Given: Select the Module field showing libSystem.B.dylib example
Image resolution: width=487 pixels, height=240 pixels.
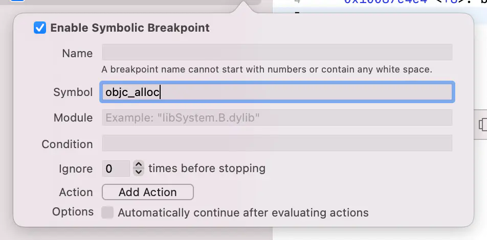Looking at the screenshot, I should click(277, 117).
